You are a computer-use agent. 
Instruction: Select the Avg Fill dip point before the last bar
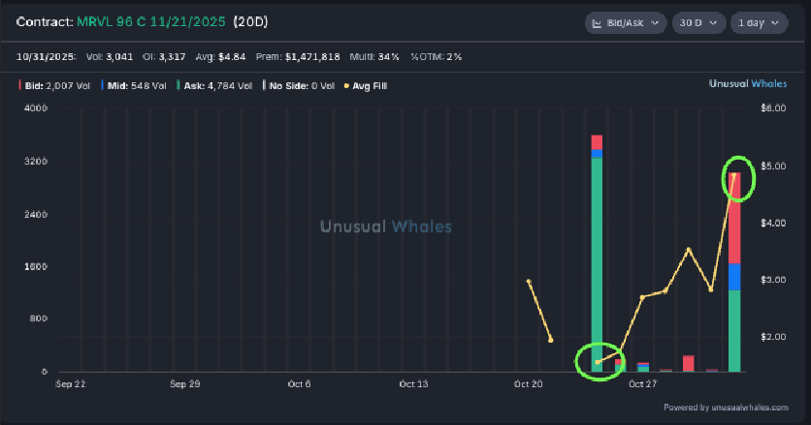(711, 289)
